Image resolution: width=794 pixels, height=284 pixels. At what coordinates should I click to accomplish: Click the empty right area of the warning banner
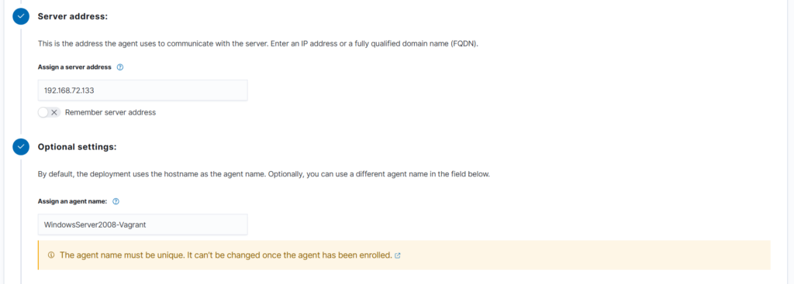(x=582, y=255)
